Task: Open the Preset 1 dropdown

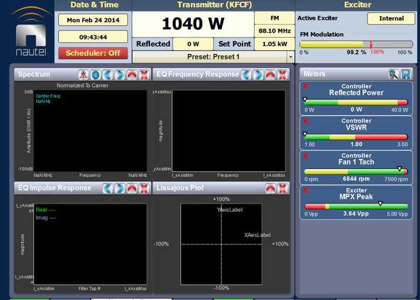Action: click(290, 57)
